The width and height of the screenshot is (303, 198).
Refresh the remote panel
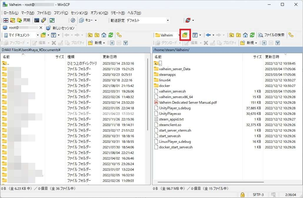(252, 35)
